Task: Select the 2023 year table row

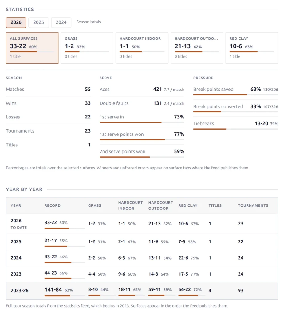Action: [142, 274]
